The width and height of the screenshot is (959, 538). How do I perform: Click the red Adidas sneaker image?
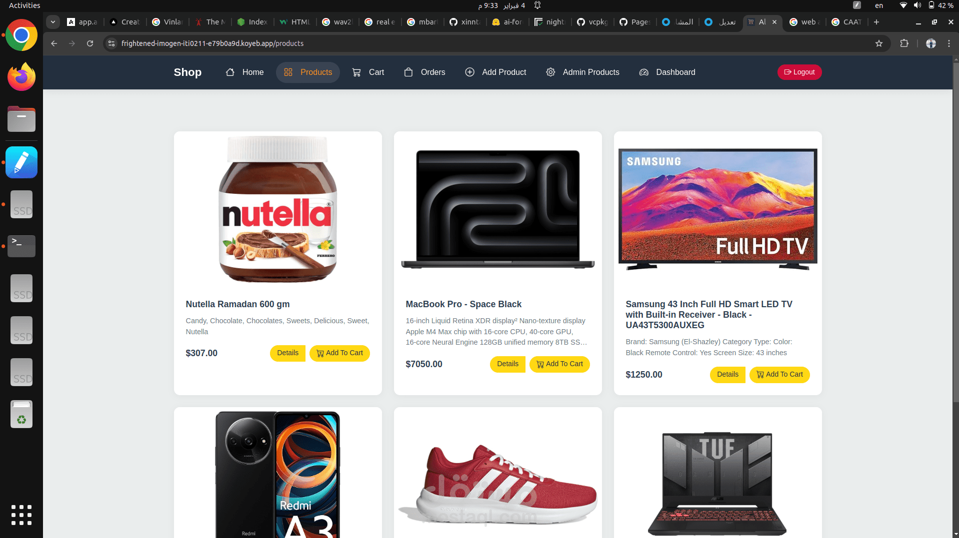(497, 485)
